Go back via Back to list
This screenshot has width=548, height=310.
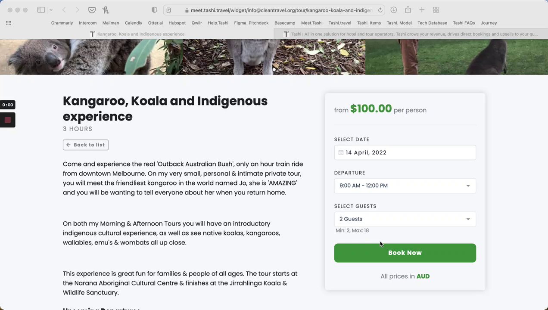pyautogui.click(x=85, y=145)
